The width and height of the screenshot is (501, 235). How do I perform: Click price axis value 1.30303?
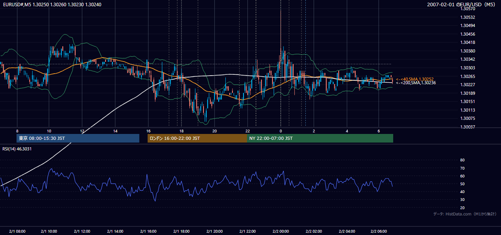pos(468,68)
